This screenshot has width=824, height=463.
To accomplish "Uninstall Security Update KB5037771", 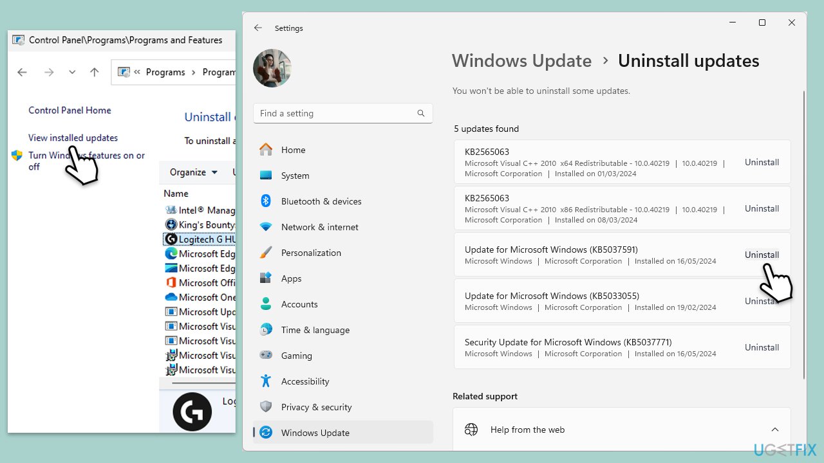I will [762, 347].
